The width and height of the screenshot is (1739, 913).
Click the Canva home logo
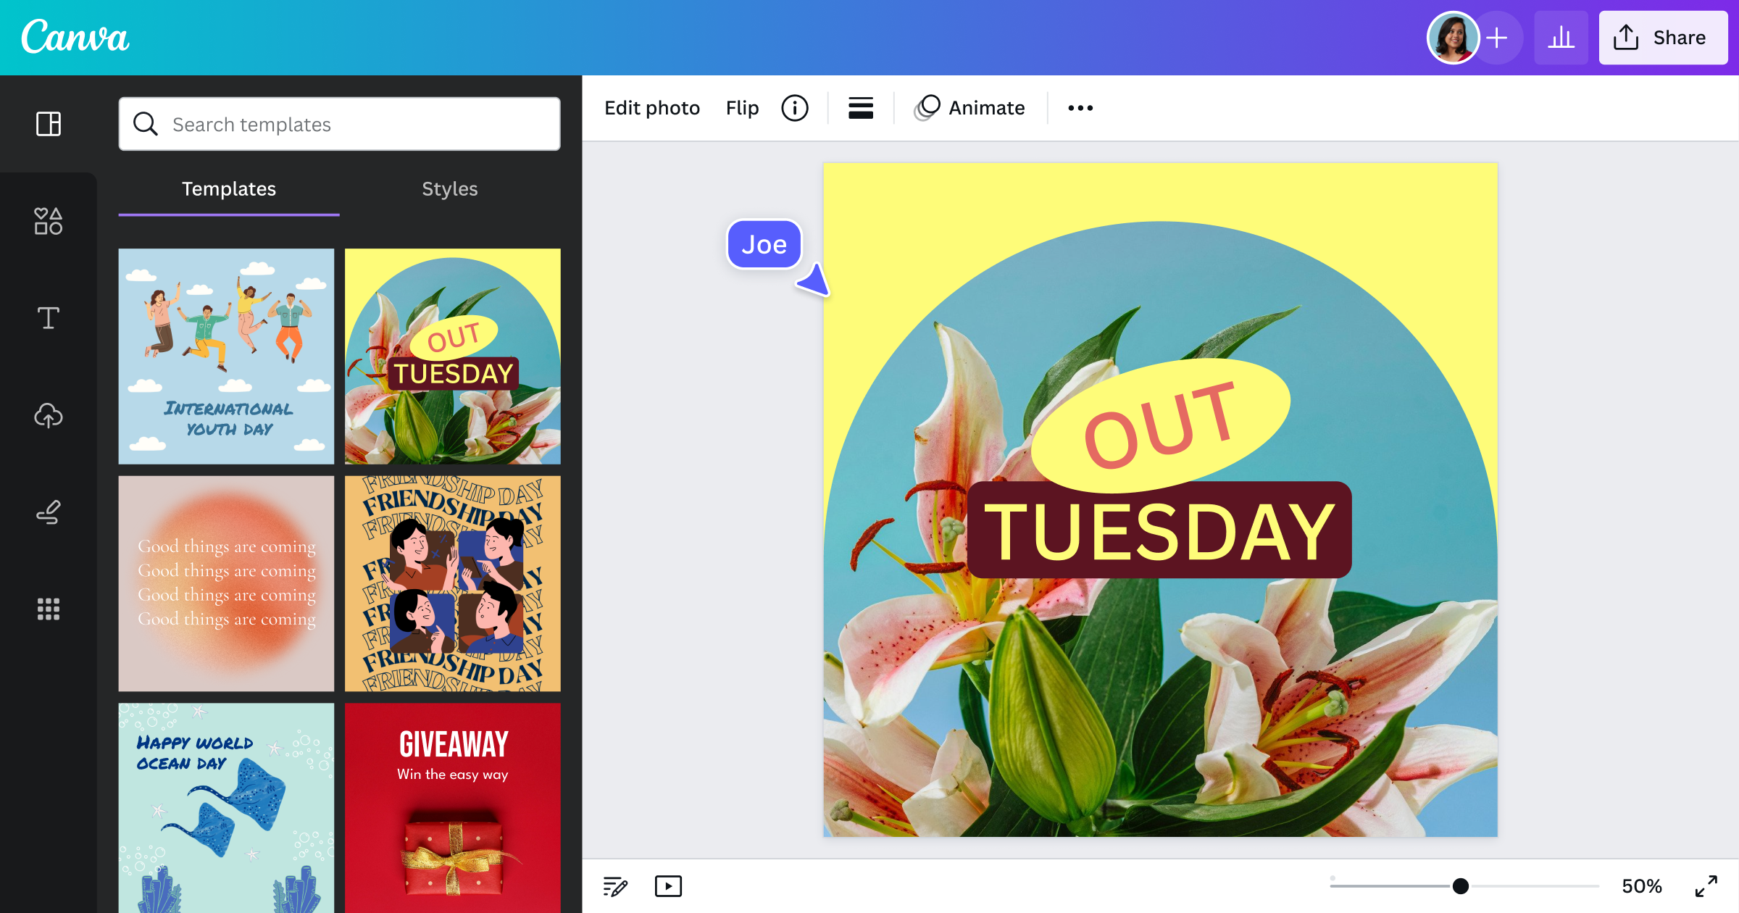point(77,38)
